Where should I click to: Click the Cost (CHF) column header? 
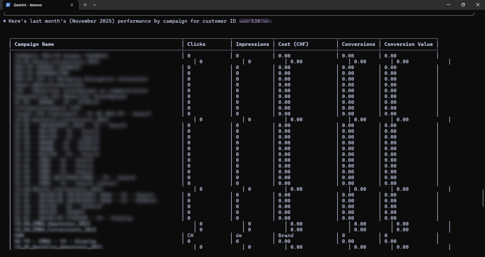(293, 44)
